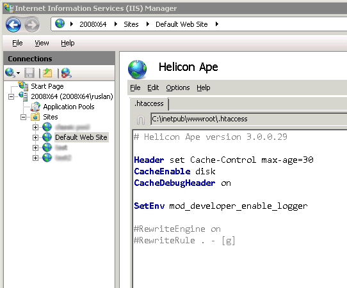Viewport: 347px width, 288px height.
Task: Click breadcrumb arrow after Sites
Action: click(x=148, y=24)
